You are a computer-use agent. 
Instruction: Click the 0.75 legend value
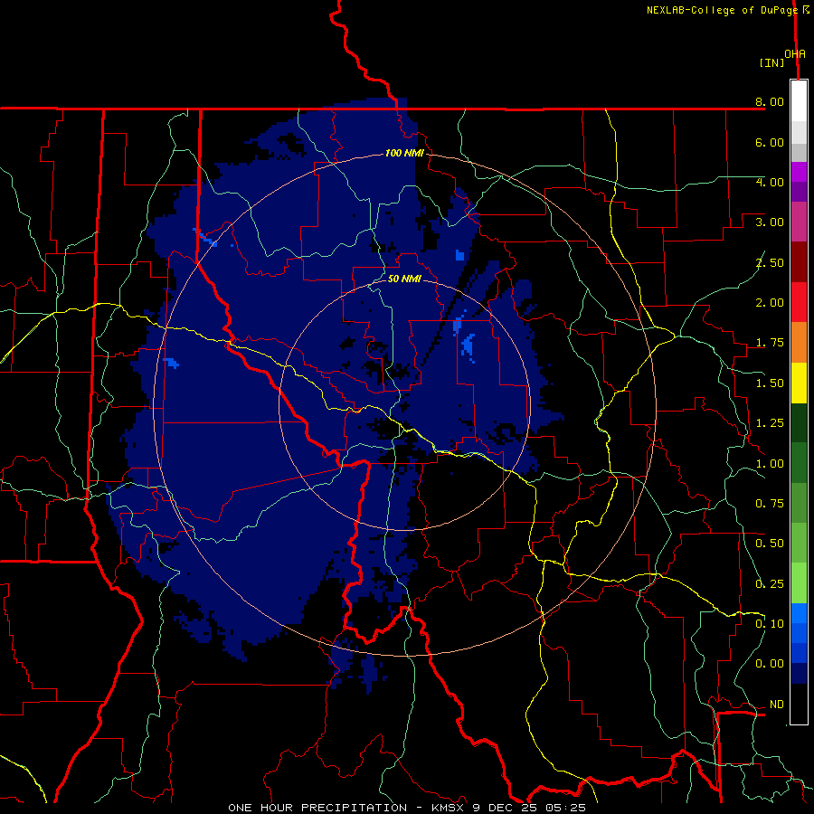(x=770, y=504)
